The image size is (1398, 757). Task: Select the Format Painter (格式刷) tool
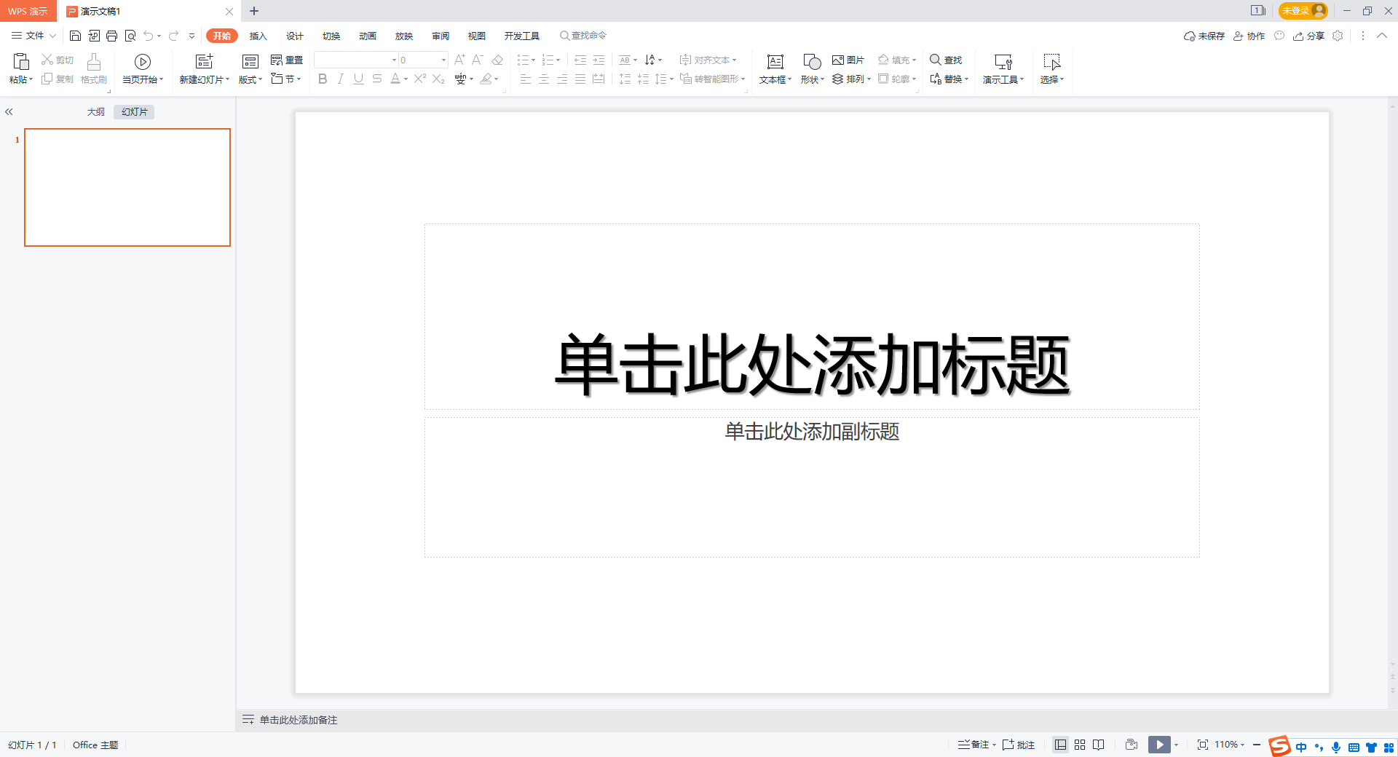pos(94,69)
